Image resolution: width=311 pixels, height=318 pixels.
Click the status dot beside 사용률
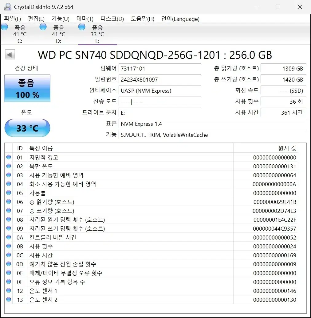[9, 193]
